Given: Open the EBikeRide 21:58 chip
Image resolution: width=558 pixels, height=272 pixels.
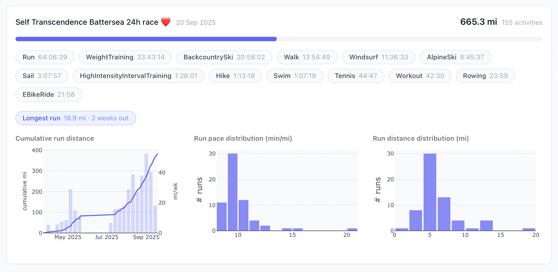Looking at the screenshot, I should (x=49, y=94).
